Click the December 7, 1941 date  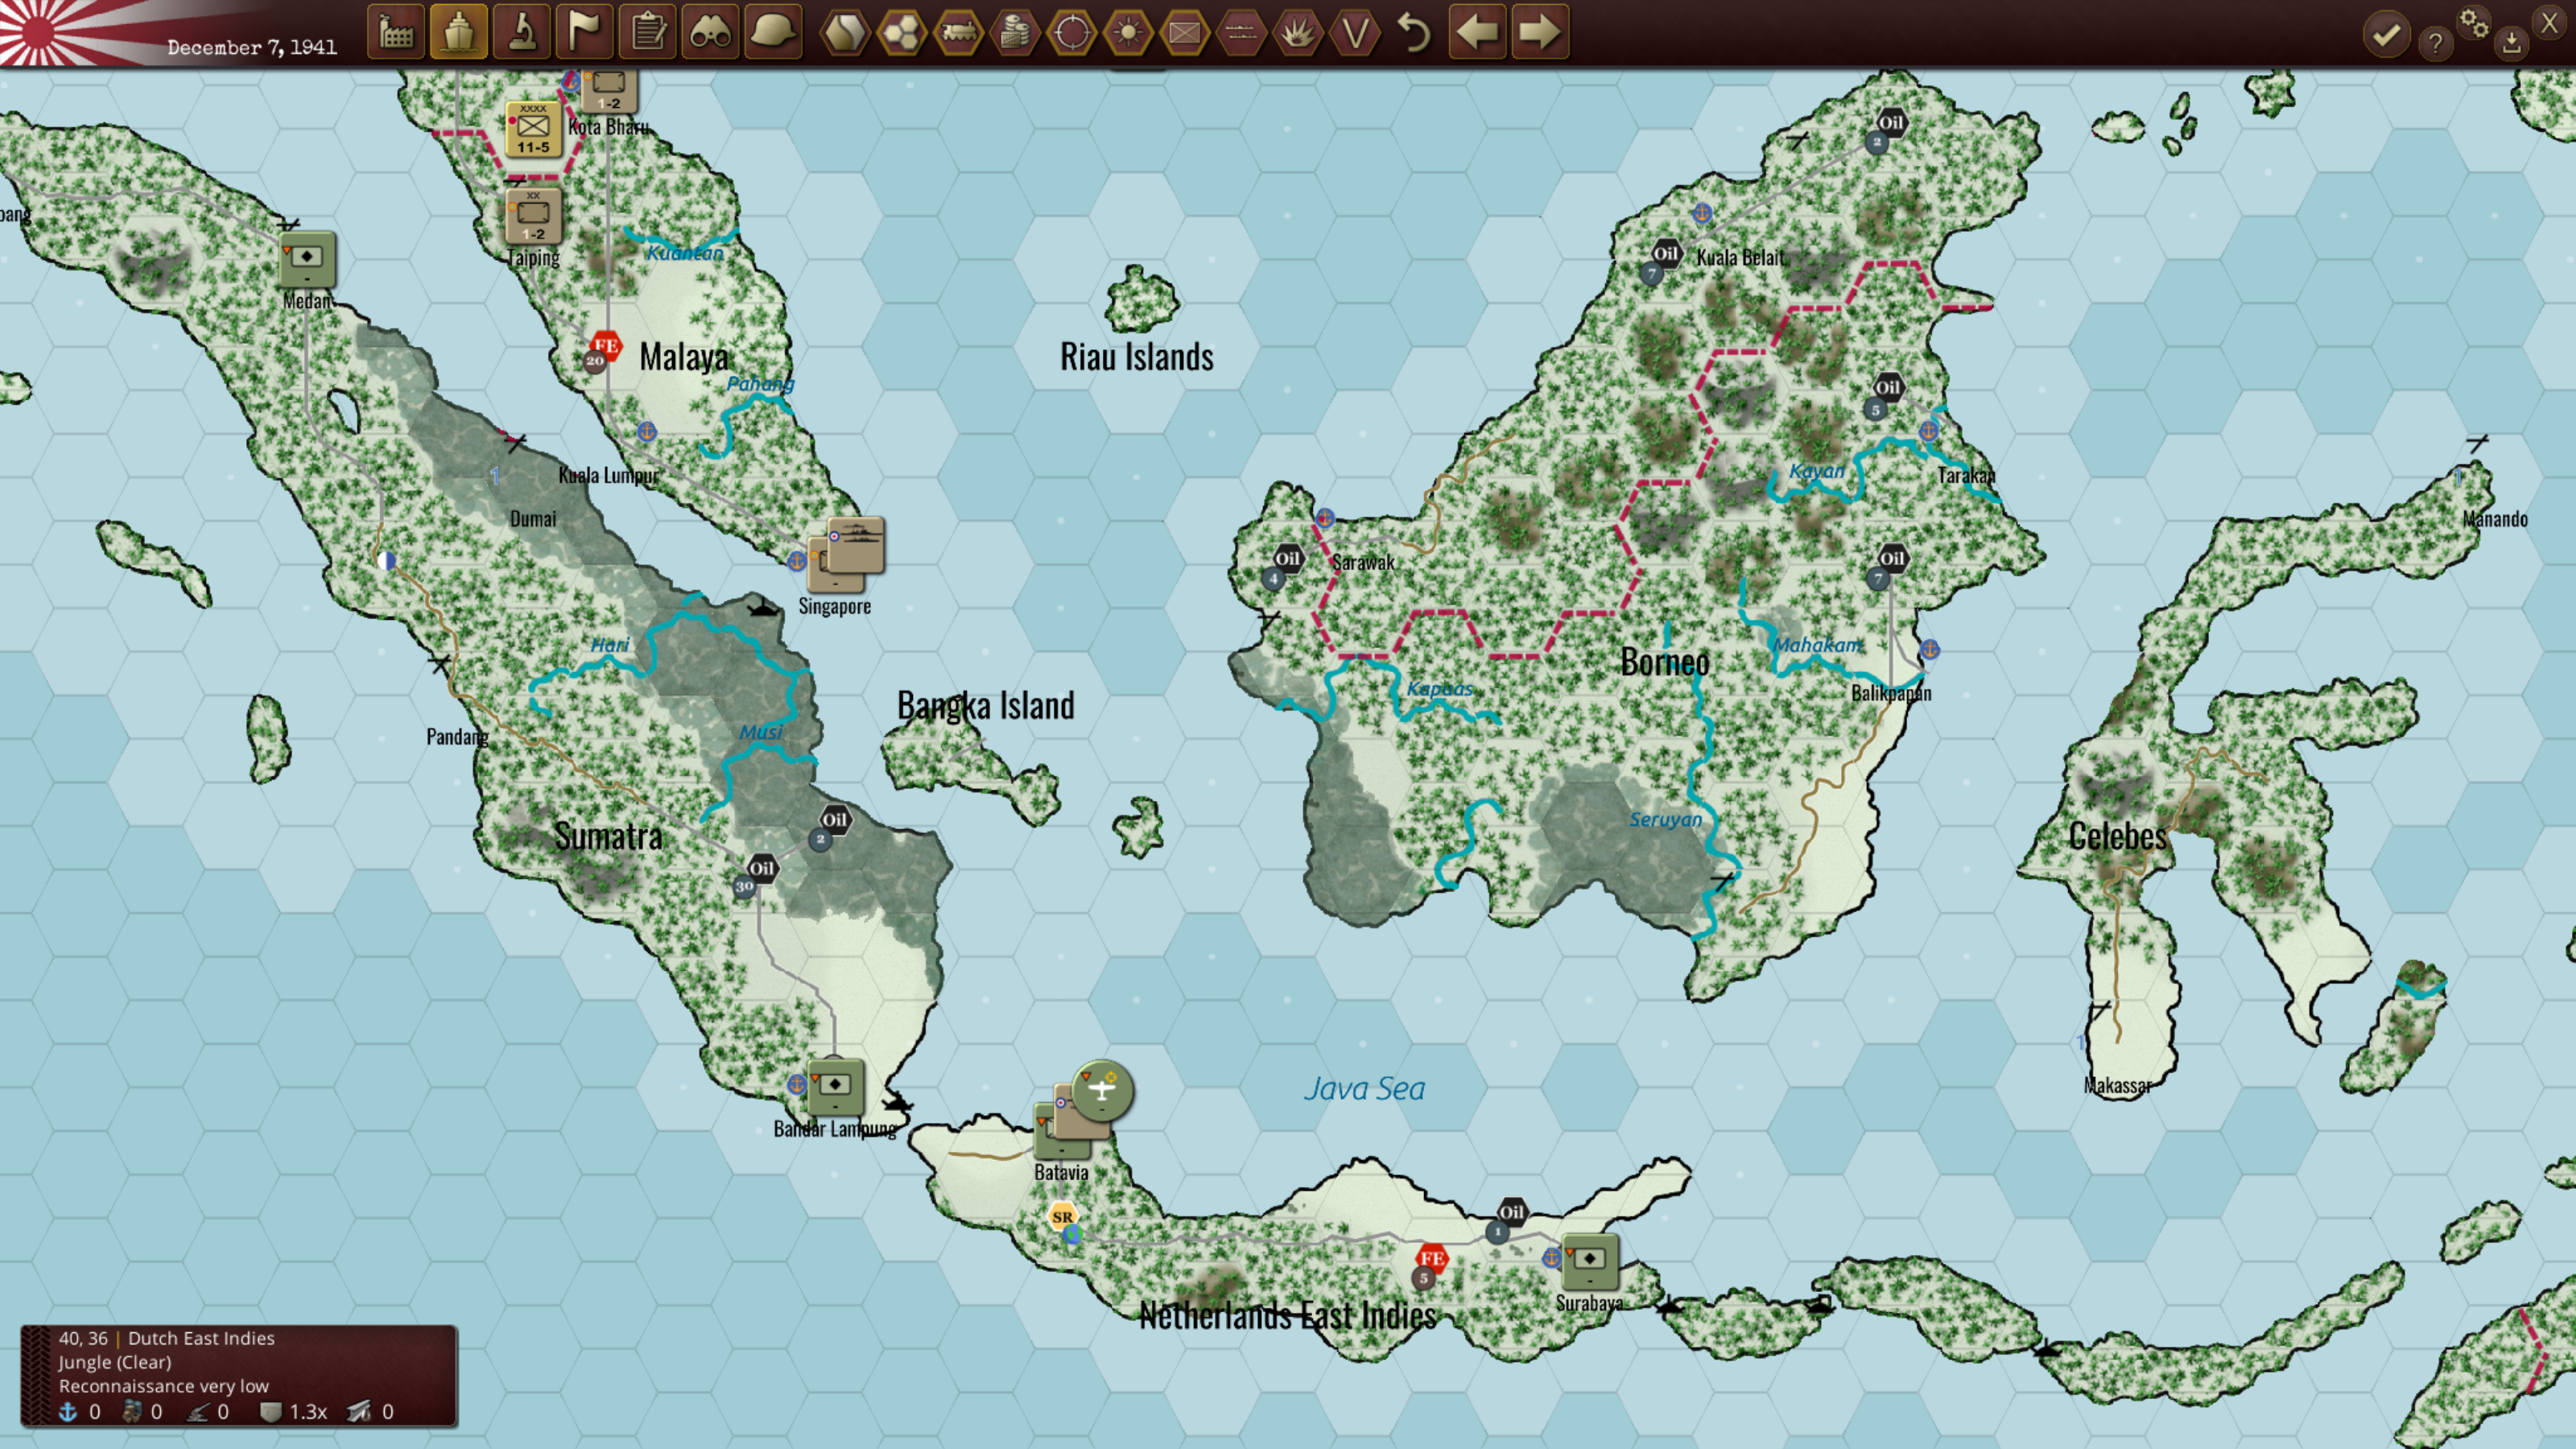point(252,47)
